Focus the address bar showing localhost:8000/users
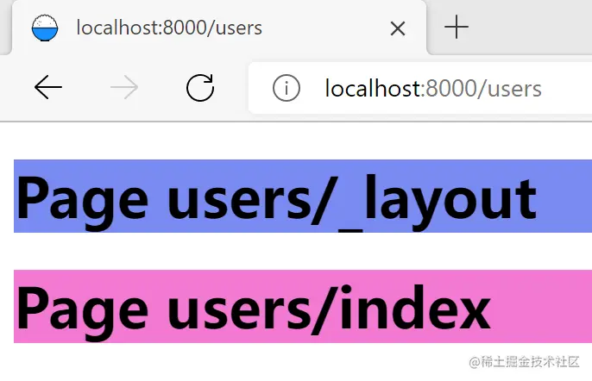Screen dimensions: 592x381 pyautogui.click(x=420, y=88)
